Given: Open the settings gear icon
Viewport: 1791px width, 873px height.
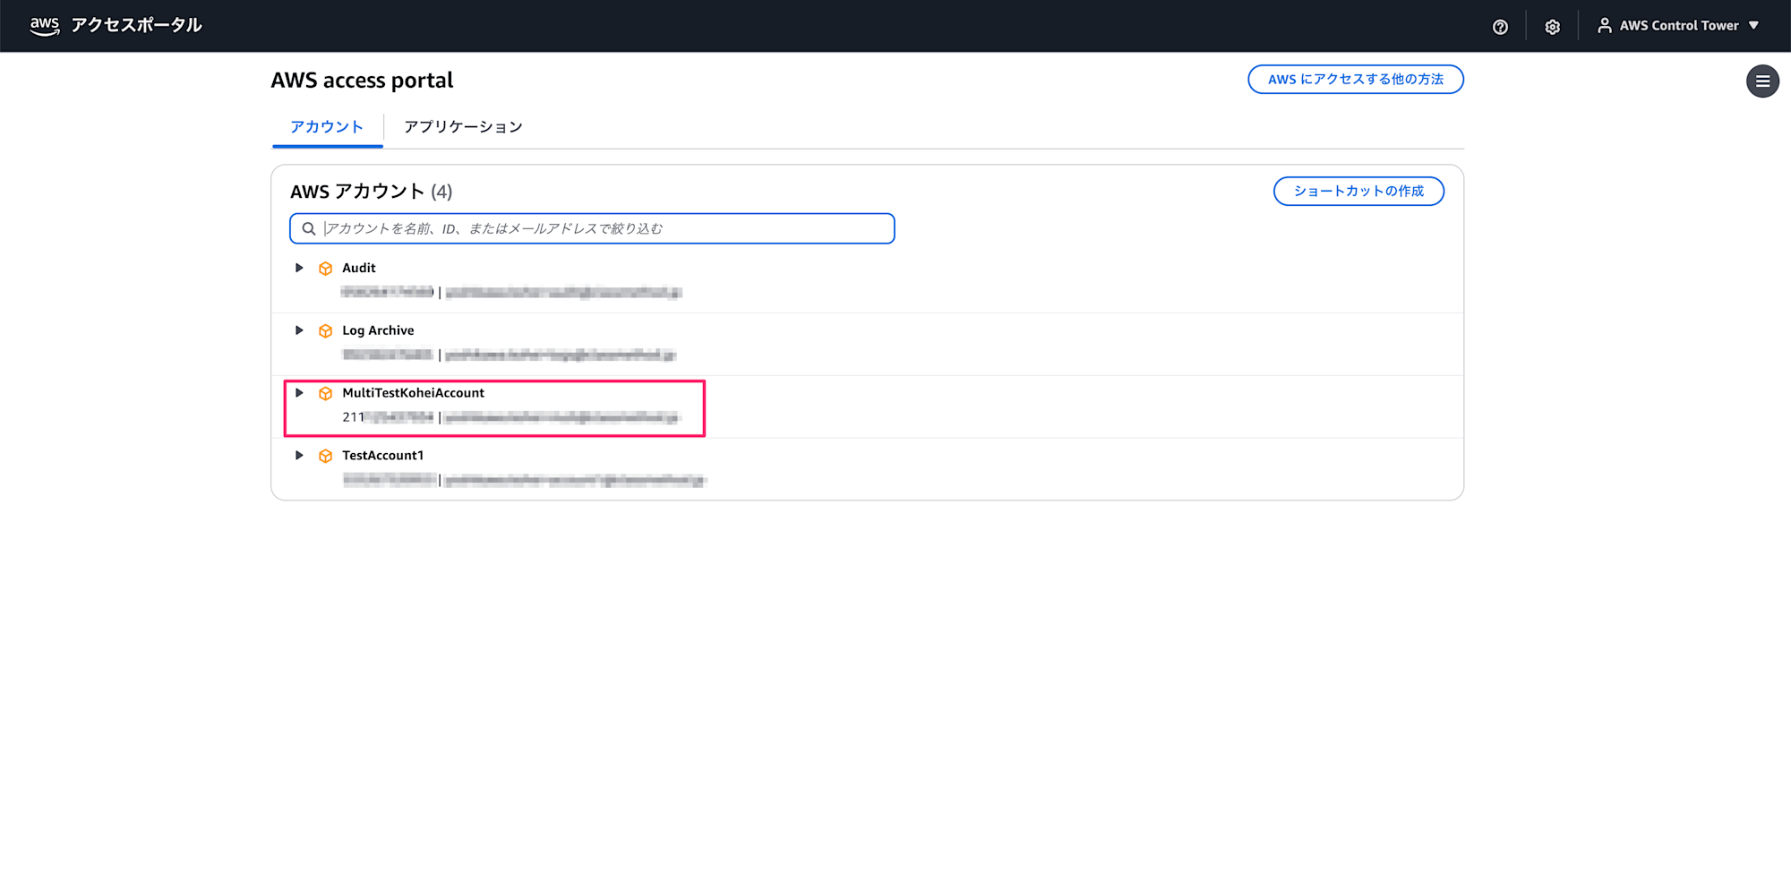Looking at the screenshot, I should [1552, 27].
